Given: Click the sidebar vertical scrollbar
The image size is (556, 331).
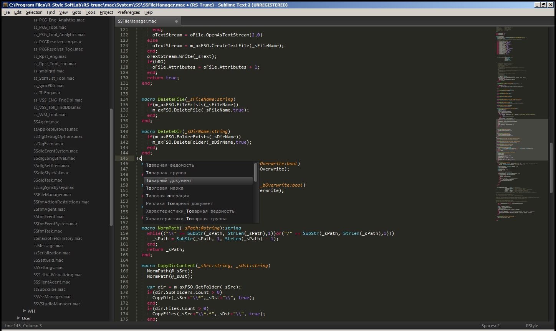Looking at the screenshot, I should tap(111, 167).
